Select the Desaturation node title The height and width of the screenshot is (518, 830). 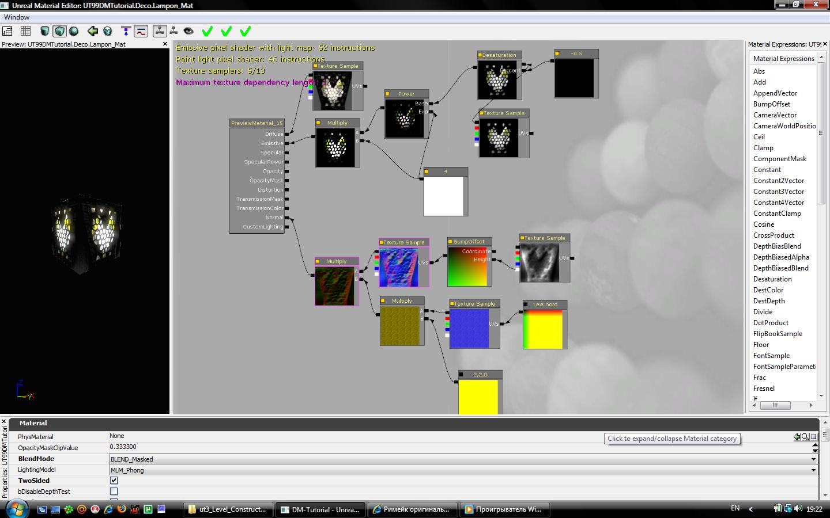499,55
